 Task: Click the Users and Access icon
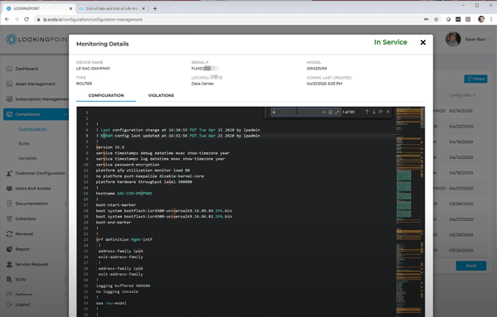9,189
